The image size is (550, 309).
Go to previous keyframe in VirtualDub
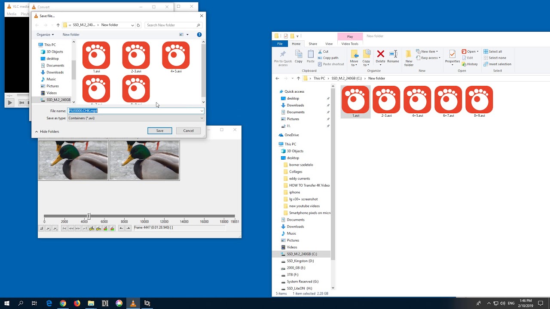pos(92,228)
